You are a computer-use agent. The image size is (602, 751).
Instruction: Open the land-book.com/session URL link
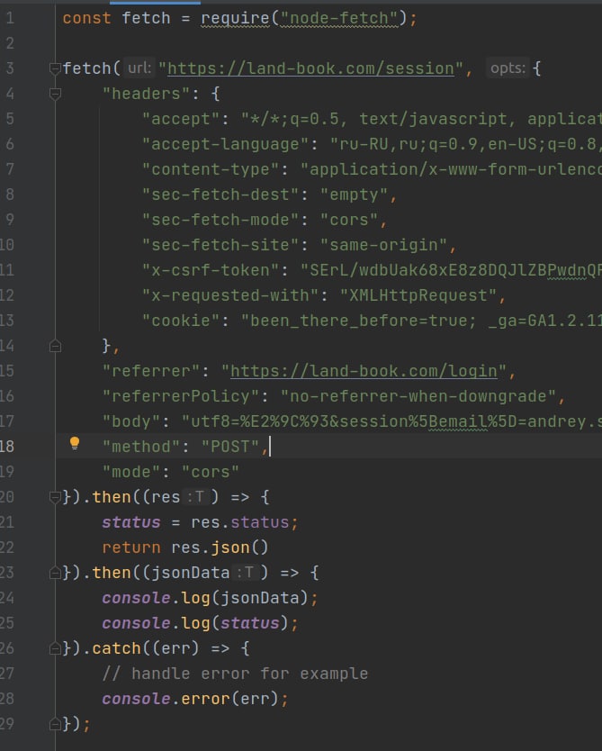[x=310, y=68]
